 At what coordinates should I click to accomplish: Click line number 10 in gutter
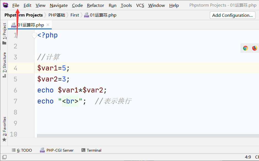pos(13,134)
